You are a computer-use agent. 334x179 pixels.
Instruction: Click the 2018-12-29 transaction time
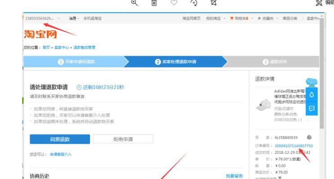click(x=292, y=153)
